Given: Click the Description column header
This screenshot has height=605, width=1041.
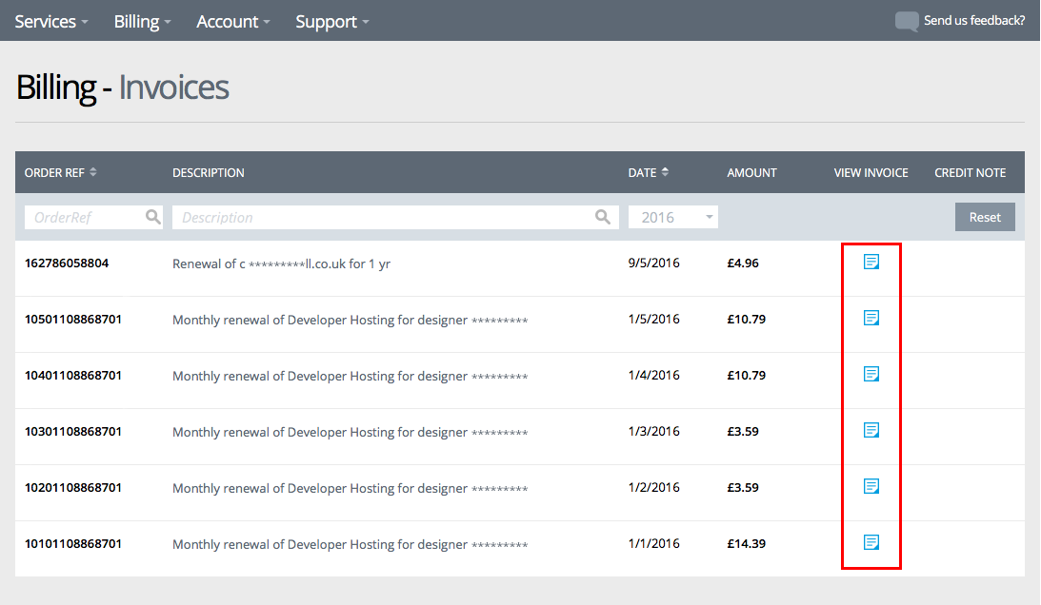Looking at the screenshot, I should coord(209,172).
